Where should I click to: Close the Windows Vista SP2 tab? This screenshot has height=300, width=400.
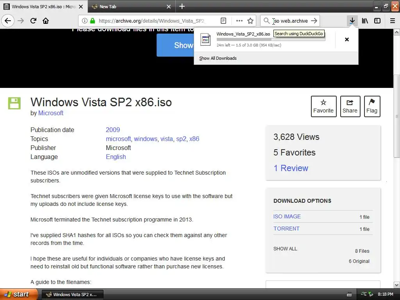[81, 7]
